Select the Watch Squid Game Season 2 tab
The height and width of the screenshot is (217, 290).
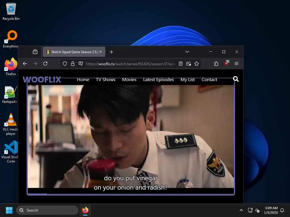point(74,52)
